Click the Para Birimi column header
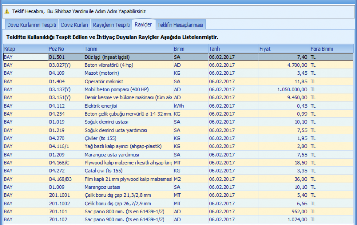The image size is (357, 225). point(331,49)
